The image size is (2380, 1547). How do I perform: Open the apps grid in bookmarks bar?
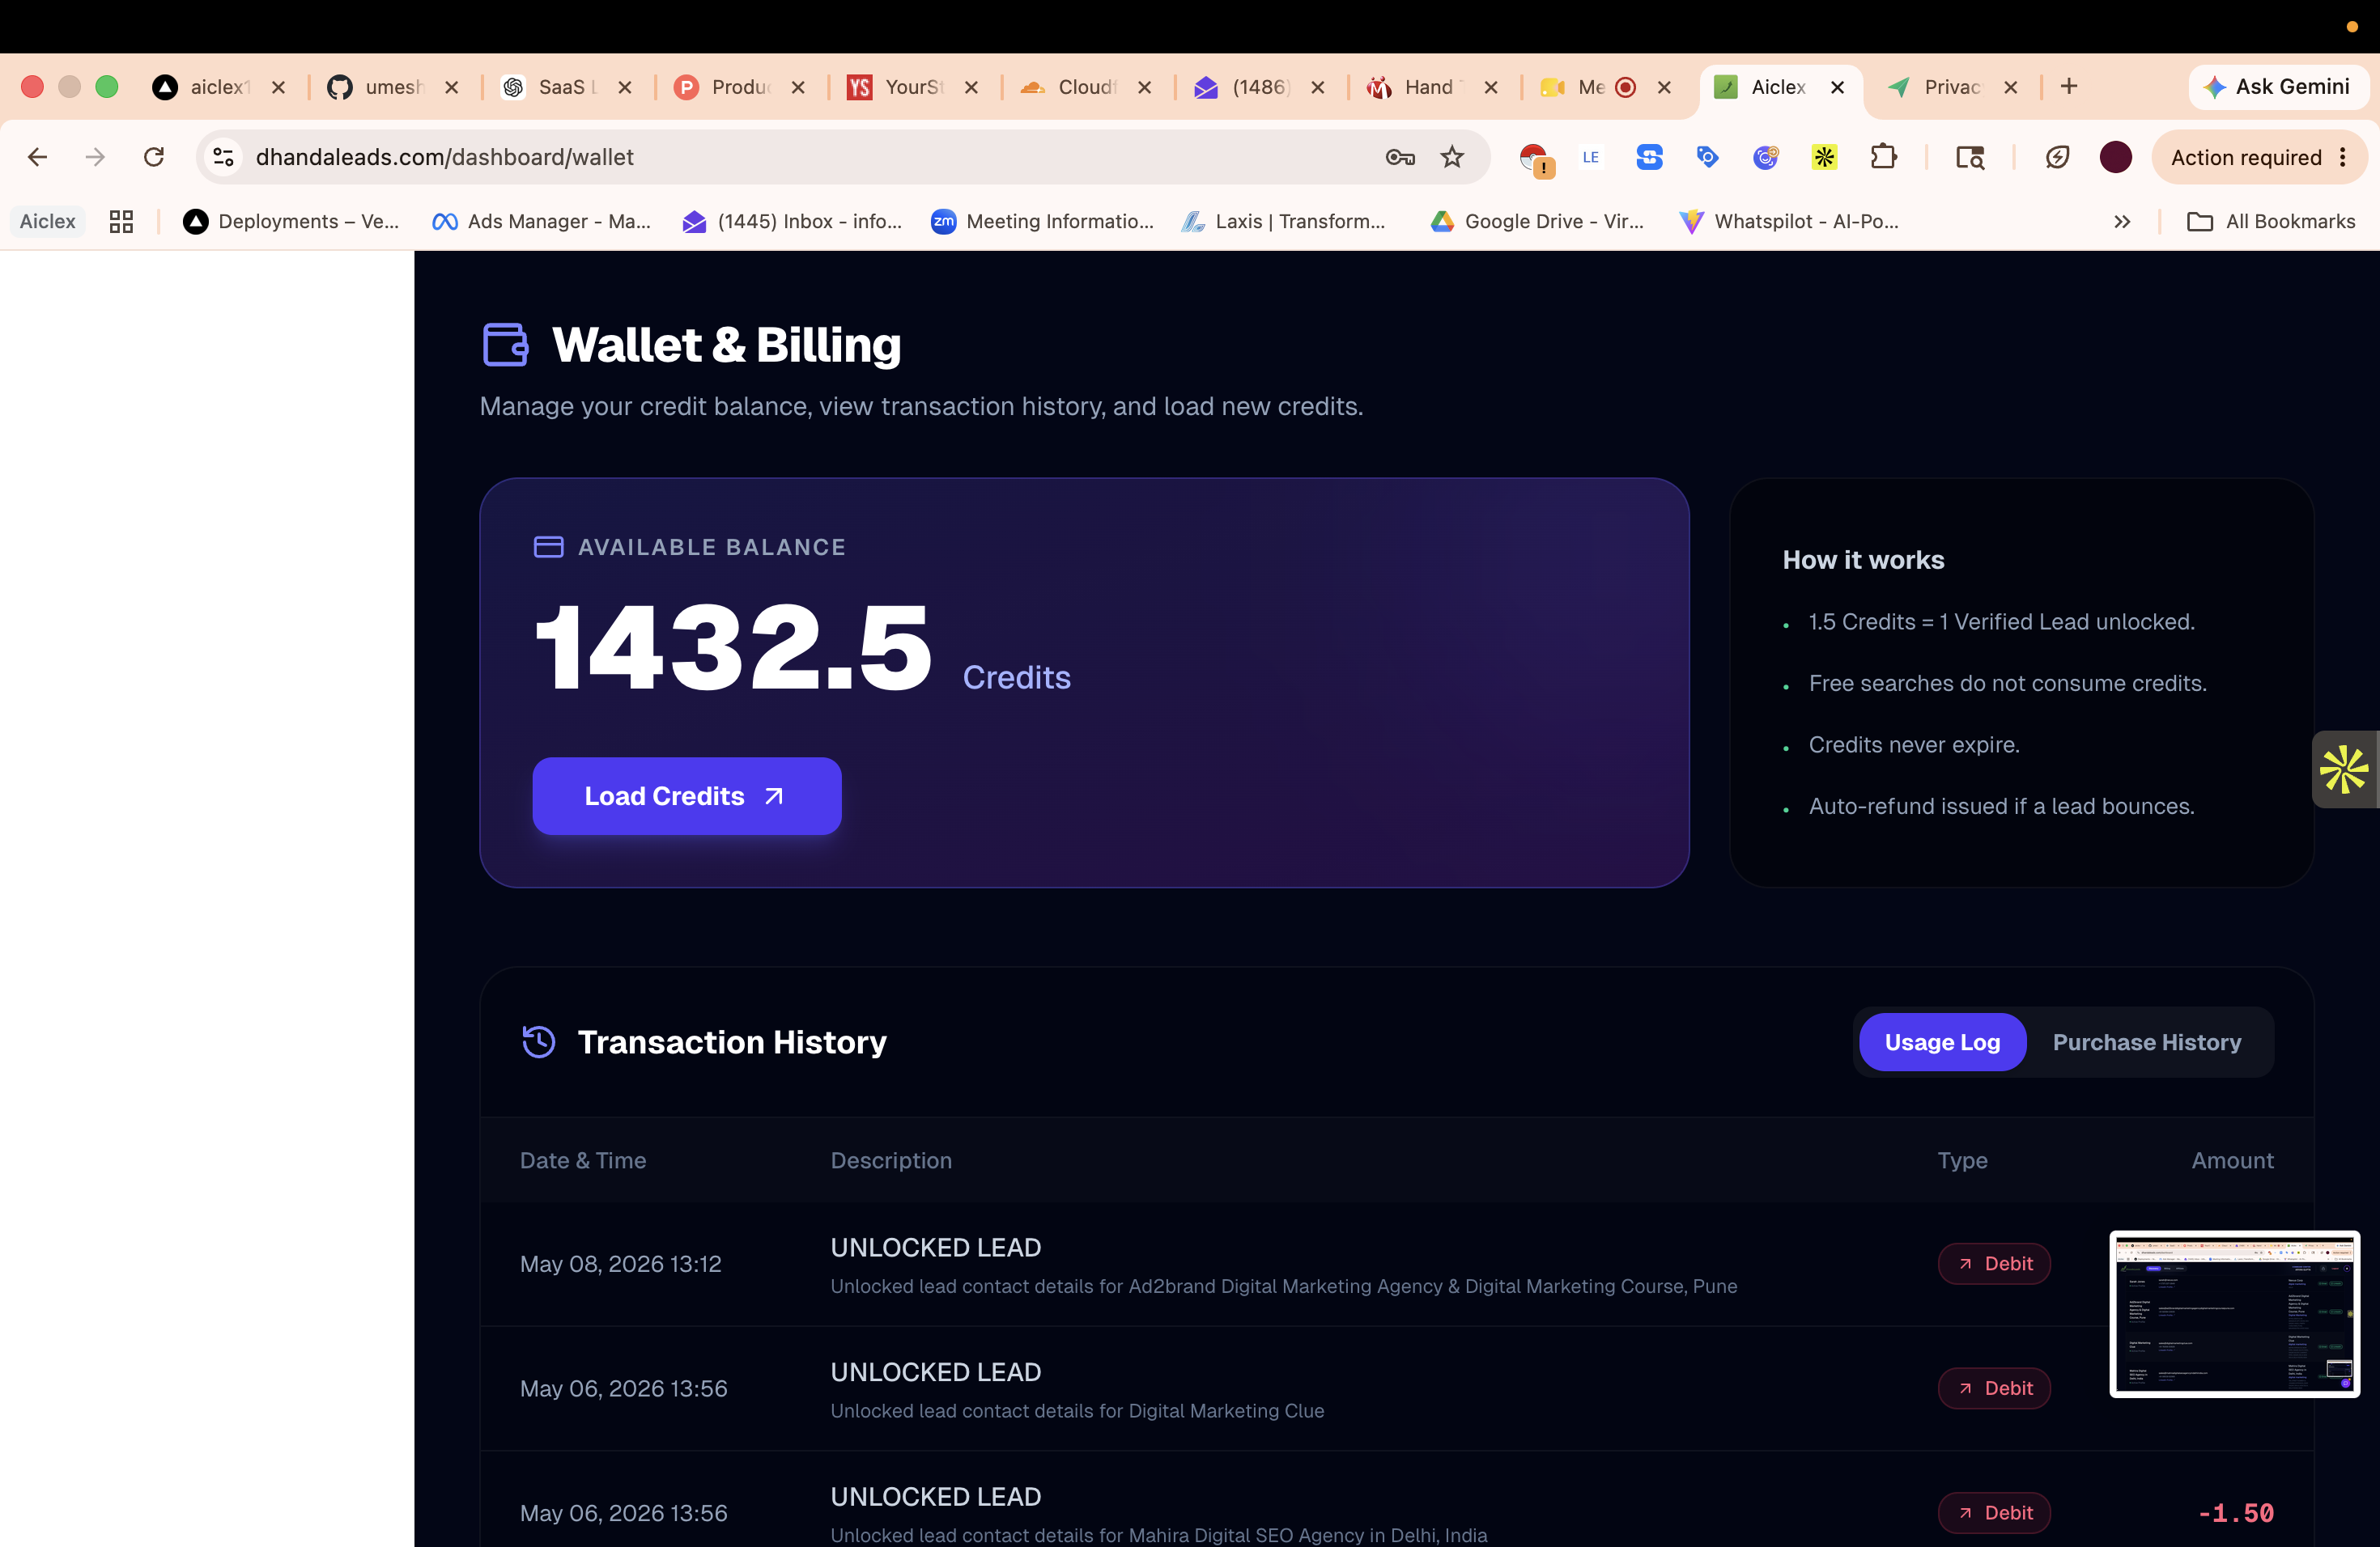121,222
